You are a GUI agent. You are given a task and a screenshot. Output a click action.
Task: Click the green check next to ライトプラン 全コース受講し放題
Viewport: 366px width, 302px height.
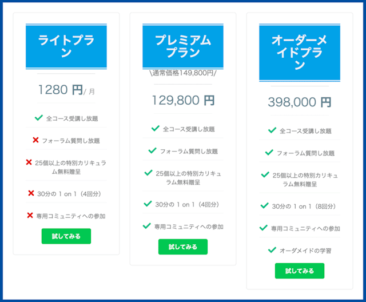[38, 118]
